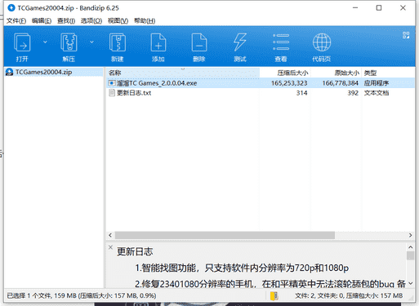Sort by Name (名称) column header
419x306 pixels.
tap(183, 73)
